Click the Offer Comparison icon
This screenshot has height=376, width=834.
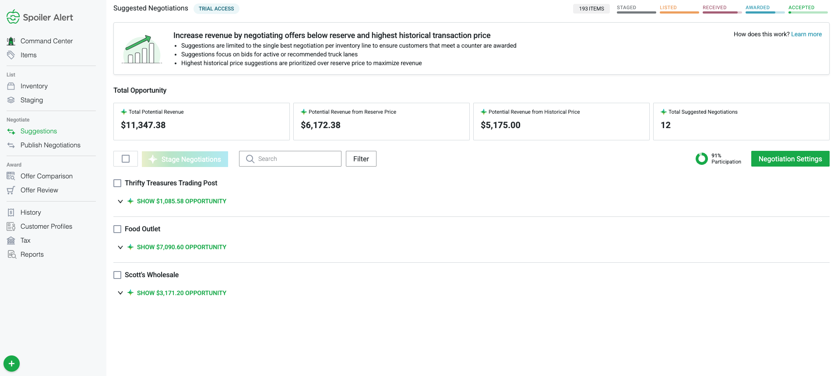pos(11,176)
